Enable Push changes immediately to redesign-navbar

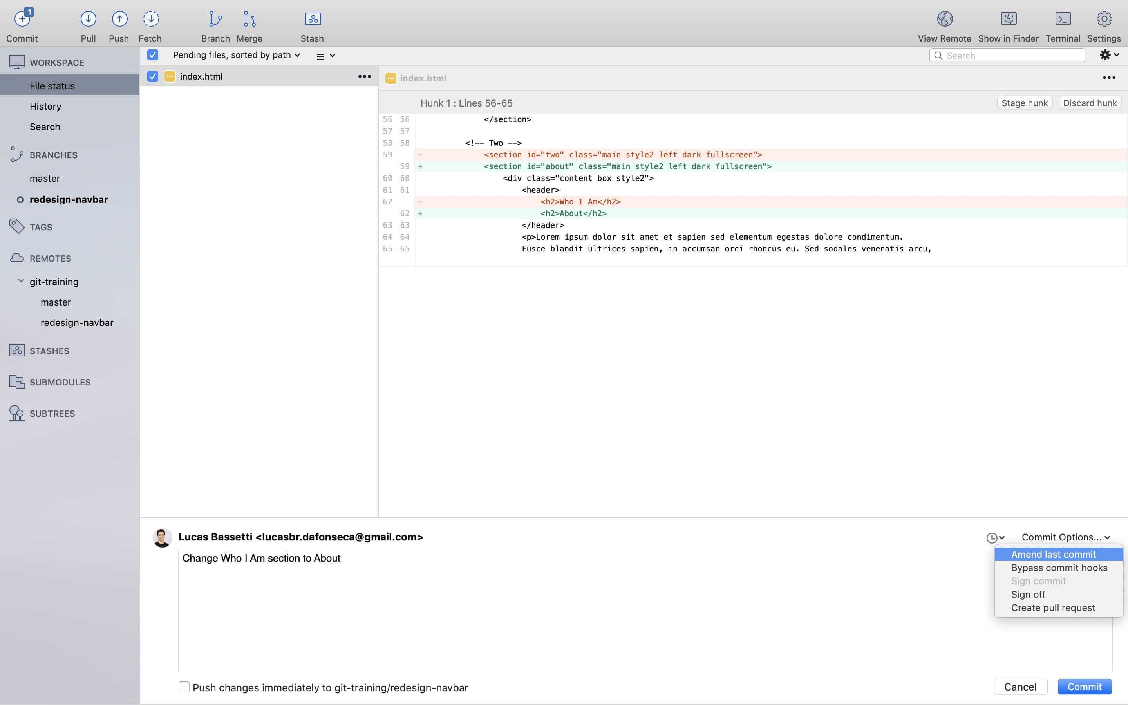184,687
